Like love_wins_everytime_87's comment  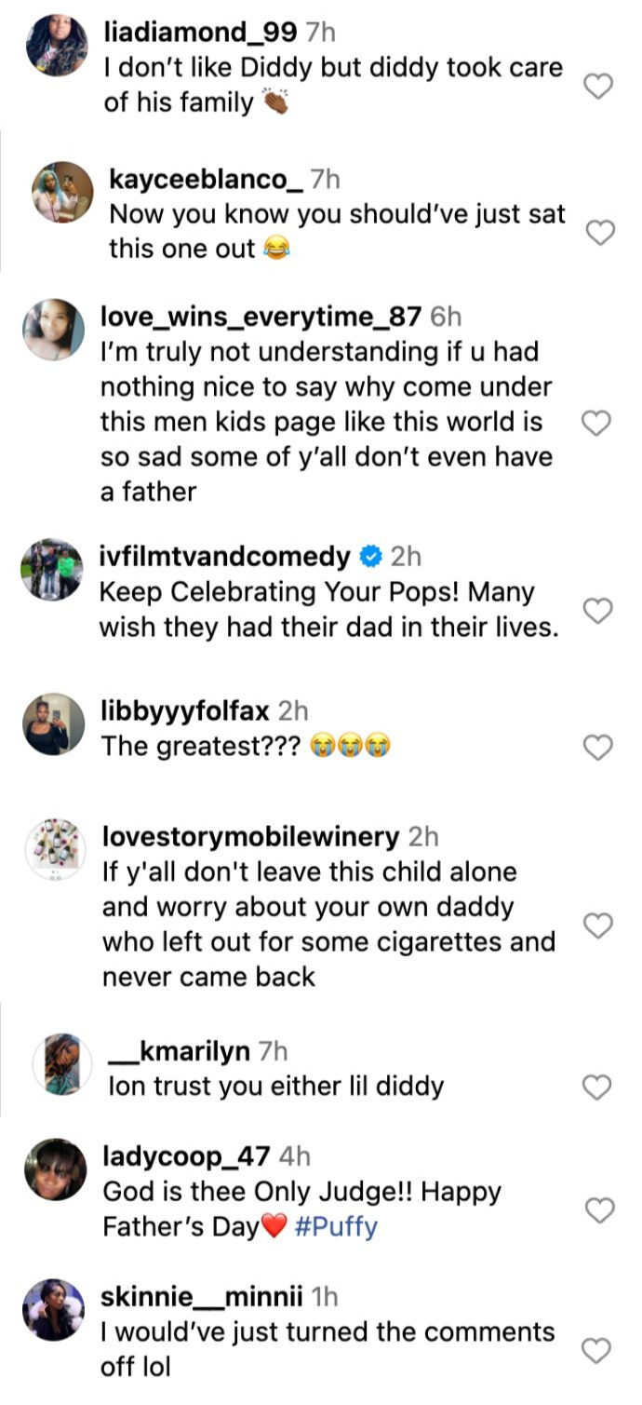tap(596, 421)
